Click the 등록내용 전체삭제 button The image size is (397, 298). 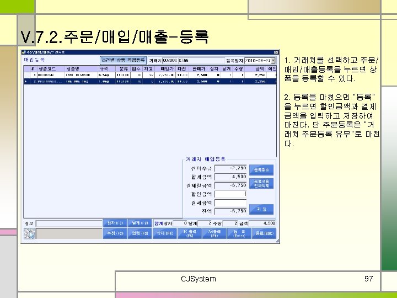click(261, 183)
